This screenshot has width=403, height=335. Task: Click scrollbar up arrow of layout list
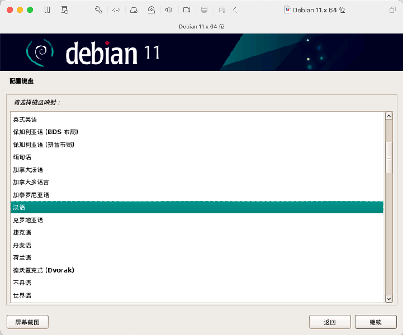[389, 116]
